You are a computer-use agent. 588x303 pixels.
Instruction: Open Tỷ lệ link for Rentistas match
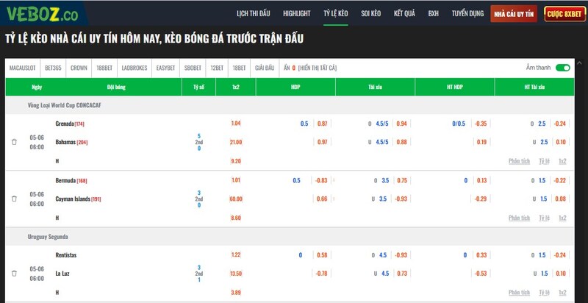click(544, 292)
